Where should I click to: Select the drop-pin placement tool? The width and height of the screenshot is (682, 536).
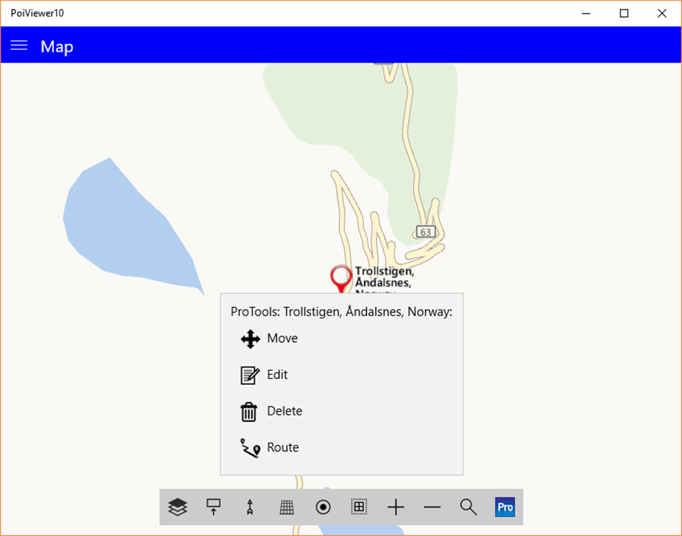213,507
